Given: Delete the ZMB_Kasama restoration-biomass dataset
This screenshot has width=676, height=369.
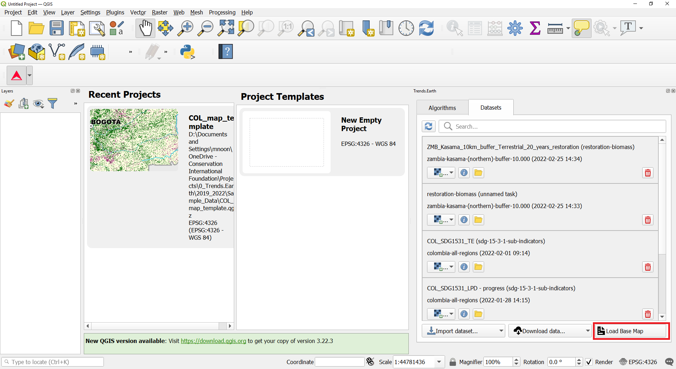Looking at the screenshot, I should pyautogui.click(x=647, y=173).
